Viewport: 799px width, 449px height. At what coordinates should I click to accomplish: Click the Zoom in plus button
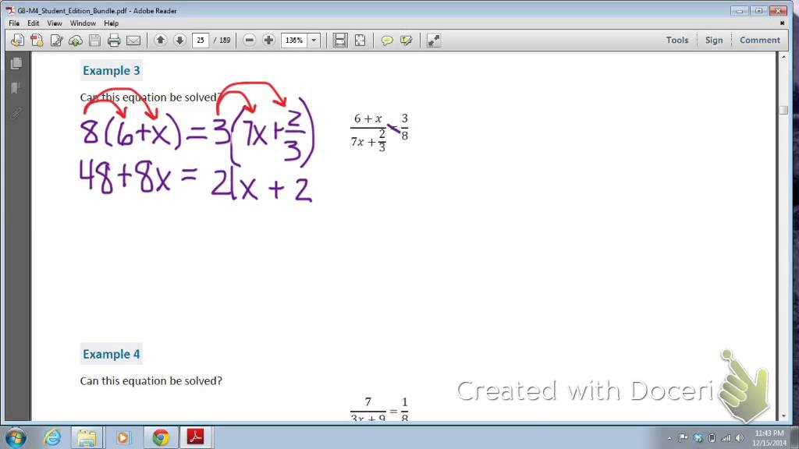(268, 41)
